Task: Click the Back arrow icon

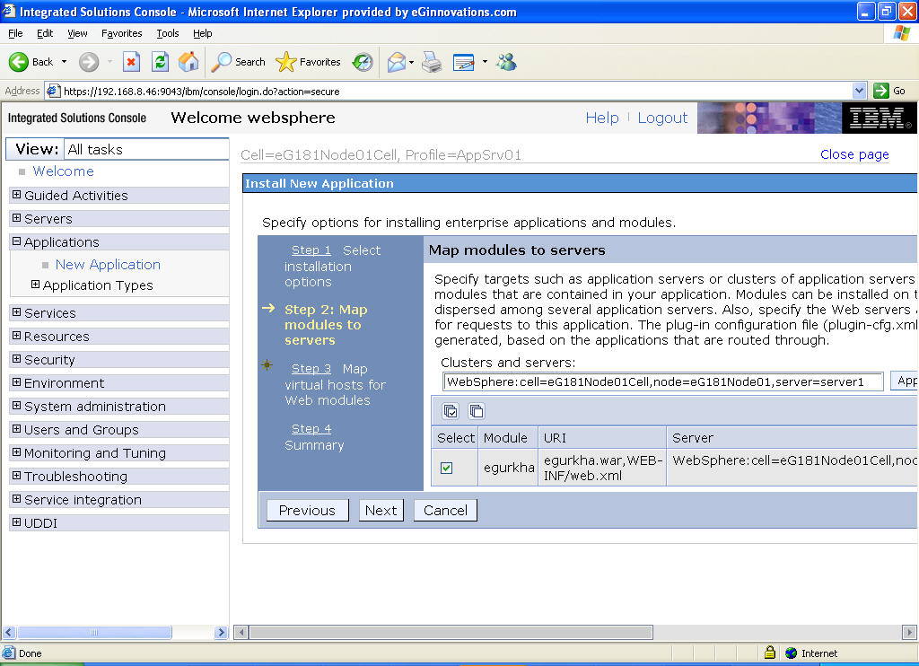Action: coord(19,62)
